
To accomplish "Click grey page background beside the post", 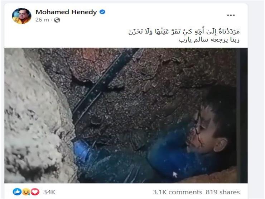I will pyautogui.click(x=256, y=101).
